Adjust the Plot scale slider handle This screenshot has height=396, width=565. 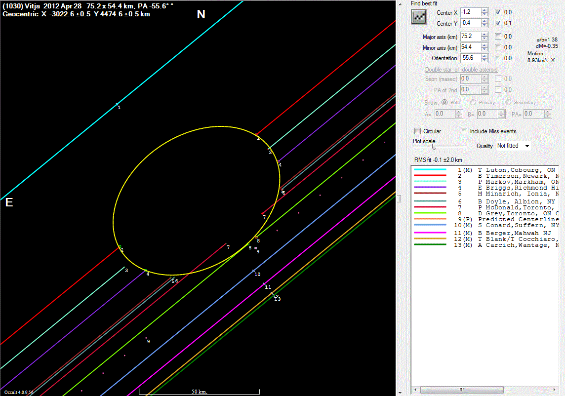[434, 147]
